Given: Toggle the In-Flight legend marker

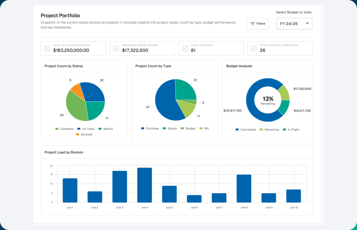Looking at the screenshot, I should tap(285, 130).
